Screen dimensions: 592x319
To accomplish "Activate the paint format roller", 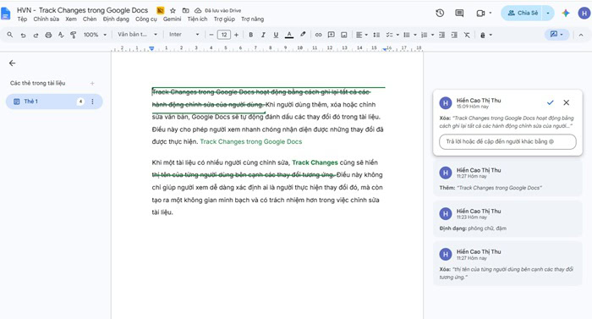I will [74, 35].
